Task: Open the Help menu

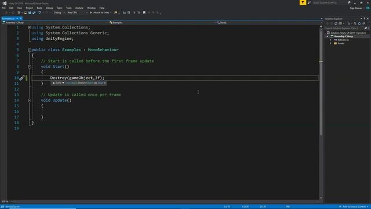Action: click(x=102, y=8)
